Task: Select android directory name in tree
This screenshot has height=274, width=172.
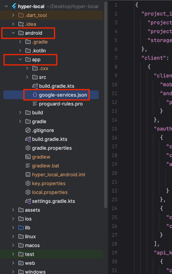Action: pos(34,33)
